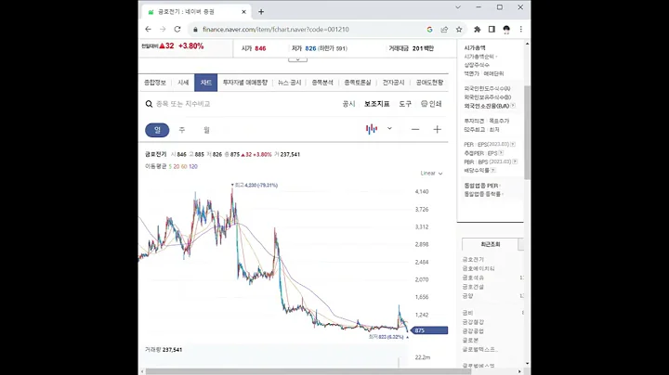The image size is (669, 375).
Task: Select the 주 weekly period button
Action: coord(182,130)
